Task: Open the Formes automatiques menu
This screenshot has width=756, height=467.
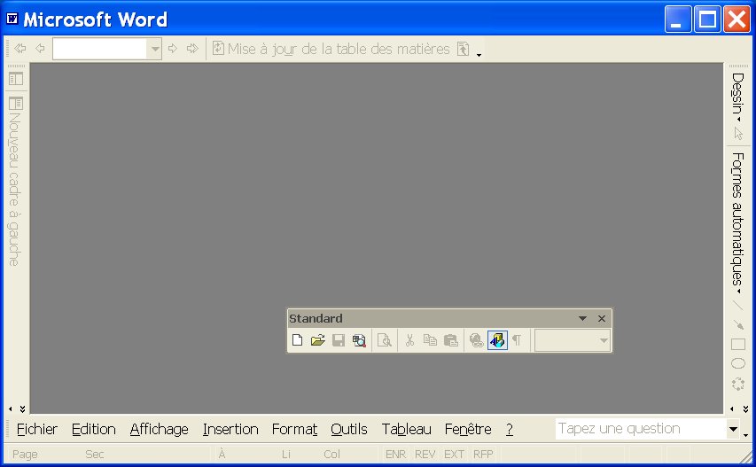Action: pos(737,223)
